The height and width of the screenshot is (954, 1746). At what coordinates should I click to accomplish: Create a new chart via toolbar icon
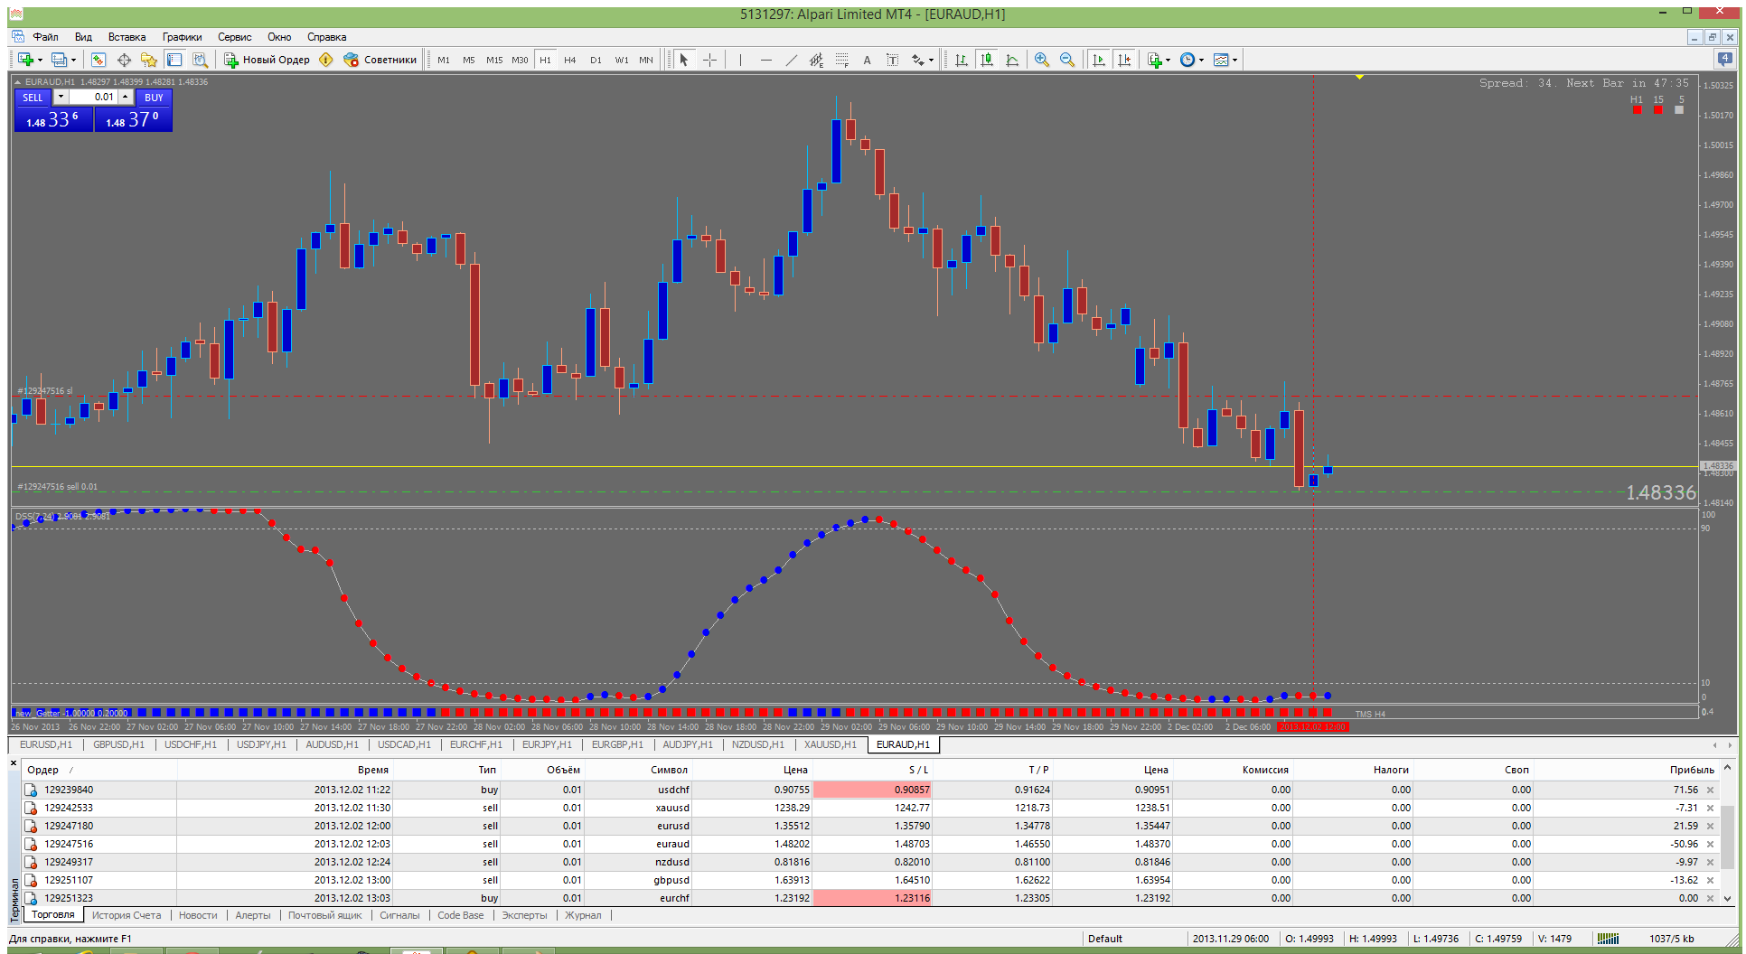click(26, 60)
